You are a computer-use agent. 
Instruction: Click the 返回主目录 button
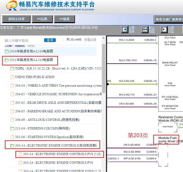(16, 19)
